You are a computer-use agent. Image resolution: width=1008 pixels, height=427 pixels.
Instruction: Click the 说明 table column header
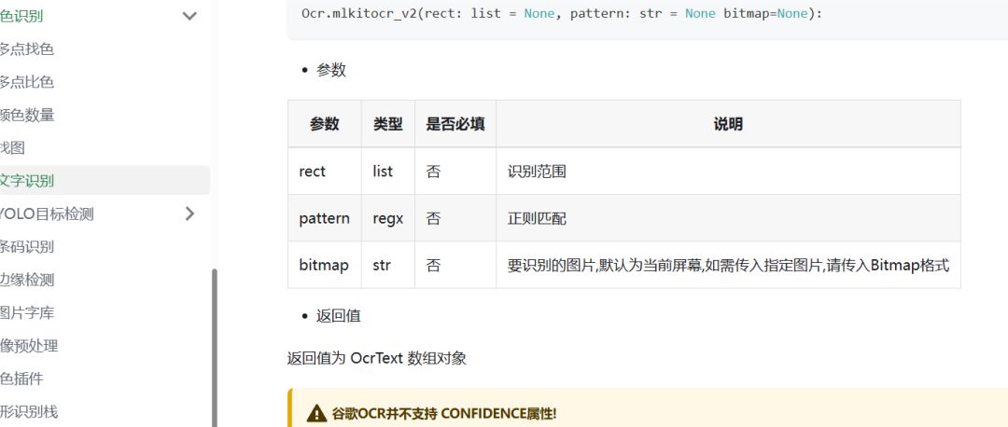coord(727,124)
